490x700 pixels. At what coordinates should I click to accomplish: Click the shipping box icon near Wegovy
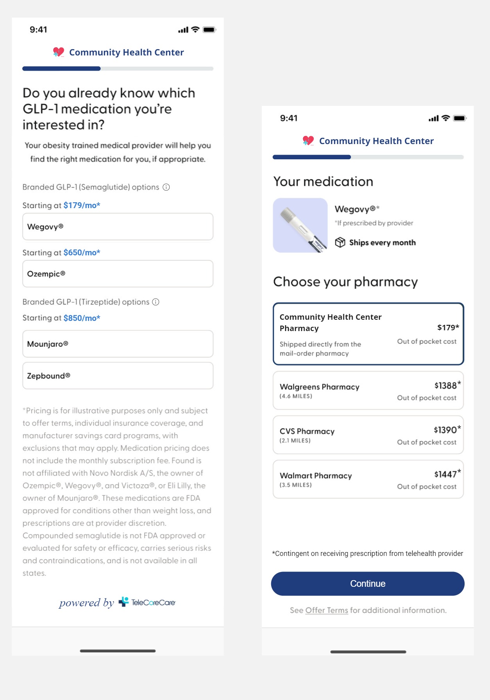(x=340, y=242)
